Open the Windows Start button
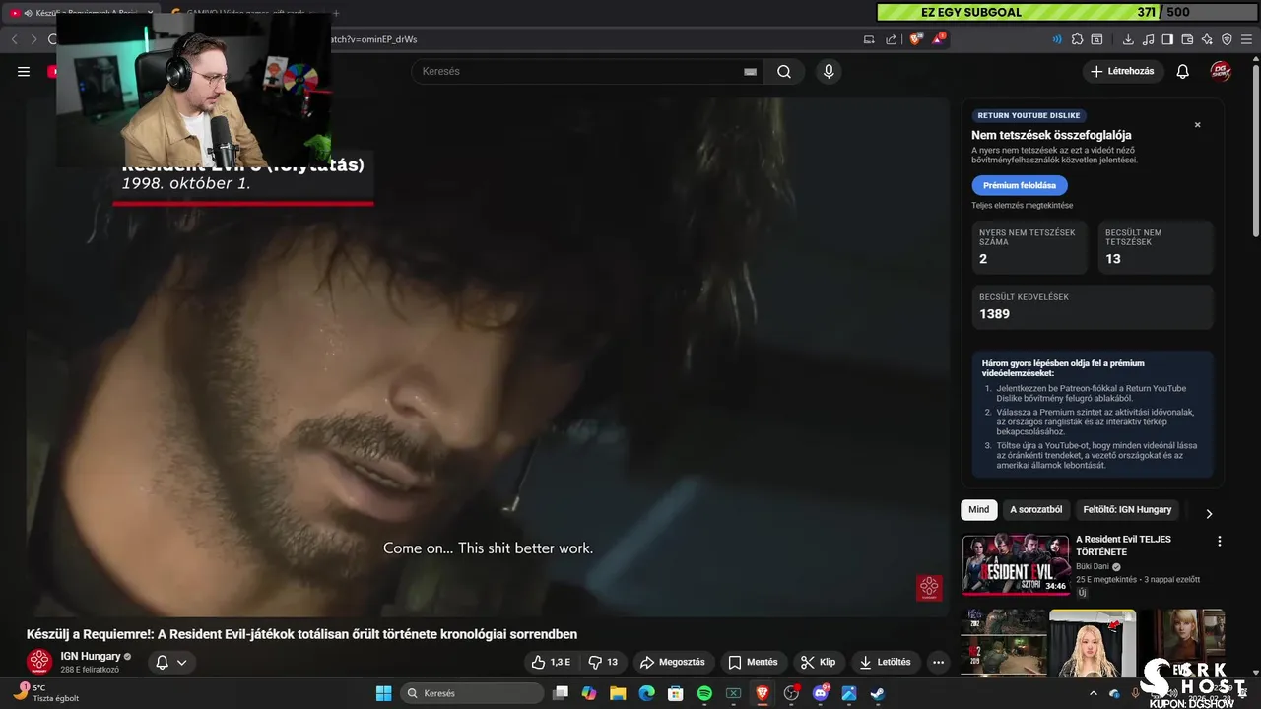Viewport: 1261px width, 709px height. tap(383, 693)
